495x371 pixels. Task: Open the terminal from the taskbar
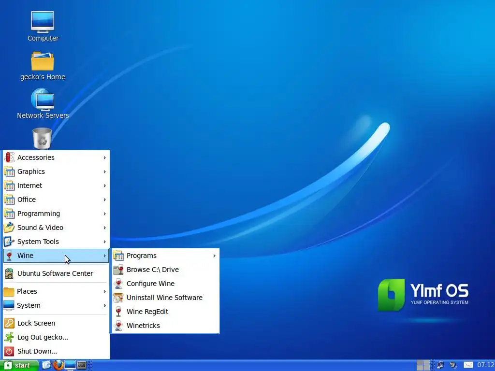tap(81, 365)
